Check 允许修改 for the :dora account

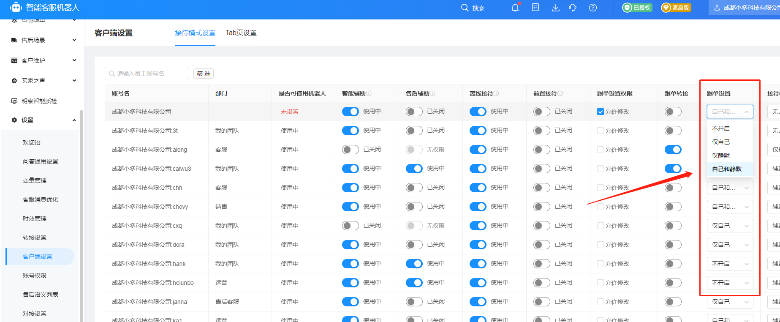[600, 245]
